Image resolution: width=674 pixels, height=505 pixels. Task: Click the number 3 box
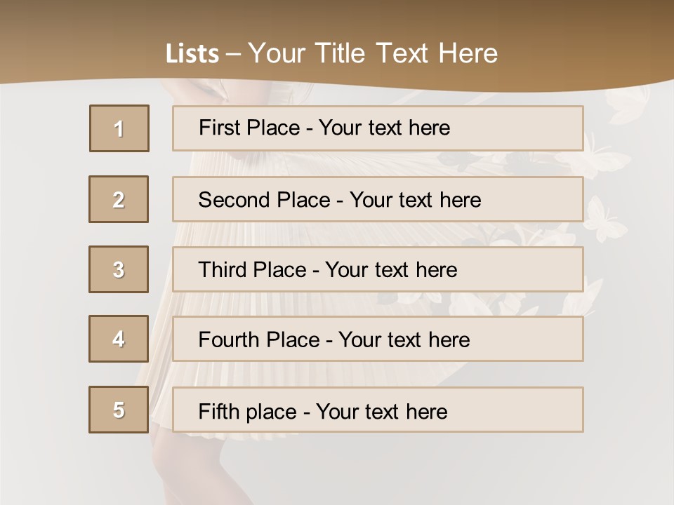(119, 269)
